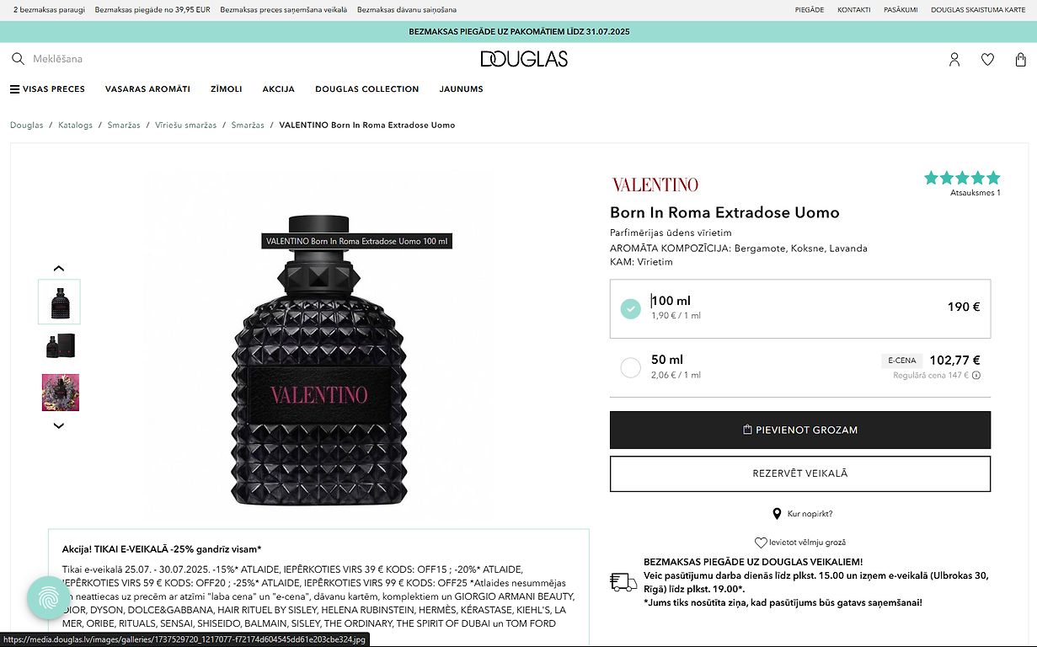The height and width of the screenshot is (647, 1037).
Task: Select the boxed perfume thumbnail
Action: [x=60, y=347]
